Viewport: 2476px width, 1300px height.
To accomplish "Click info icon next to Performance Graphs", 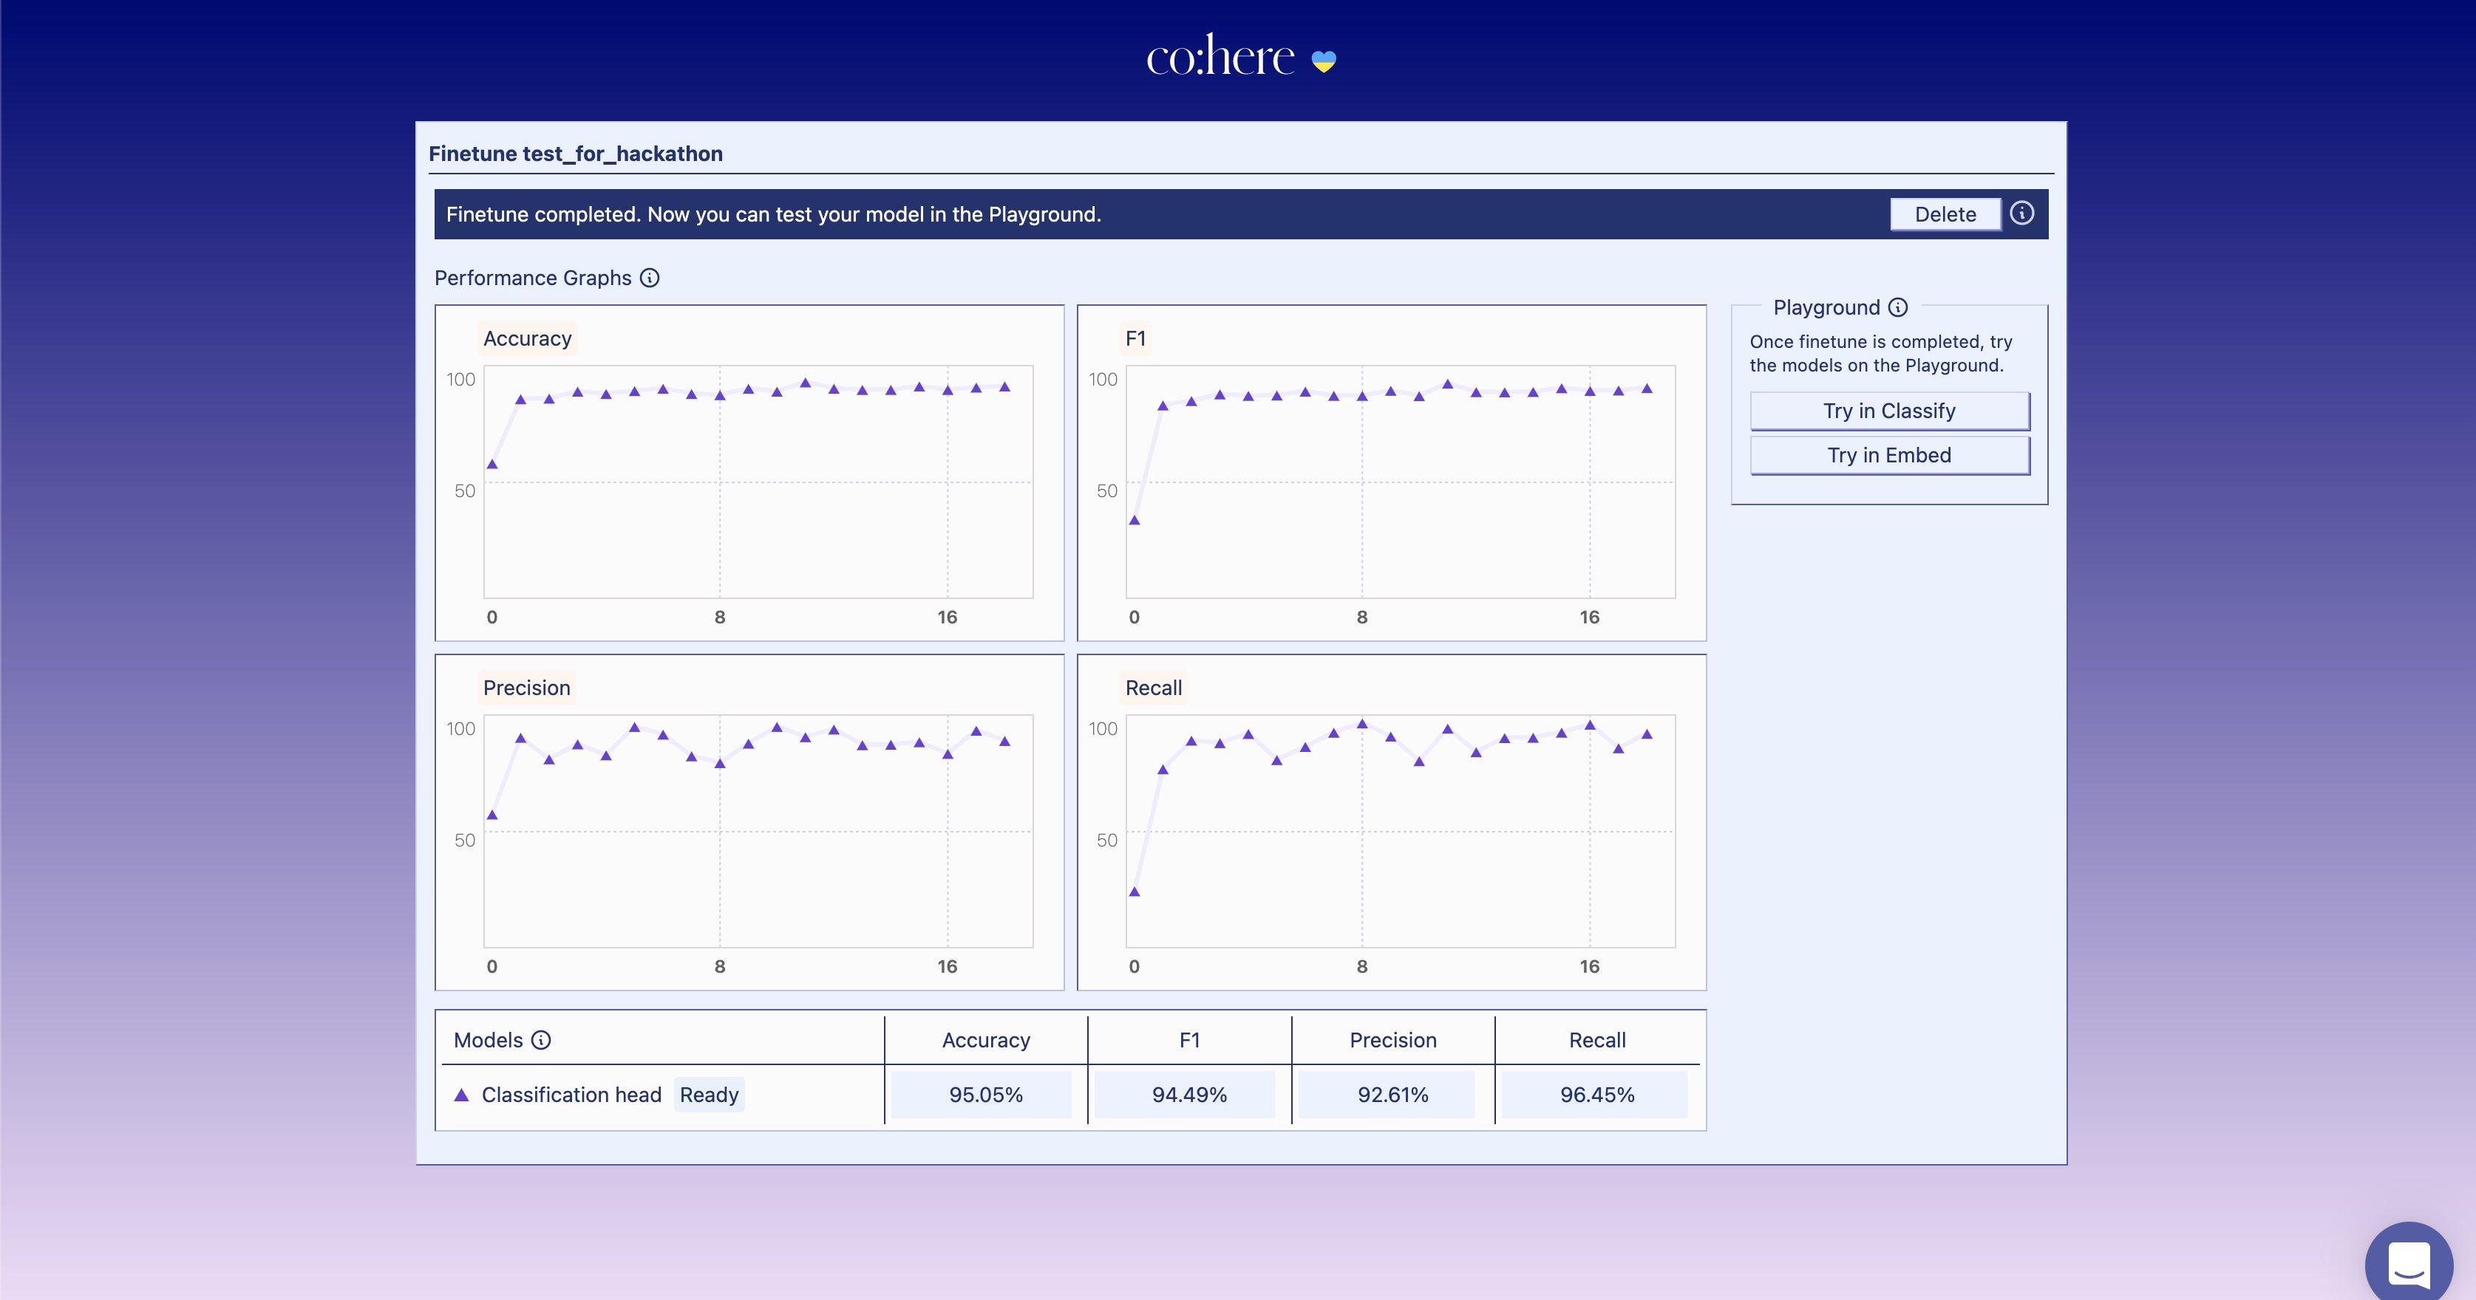I will pos(650,278).
